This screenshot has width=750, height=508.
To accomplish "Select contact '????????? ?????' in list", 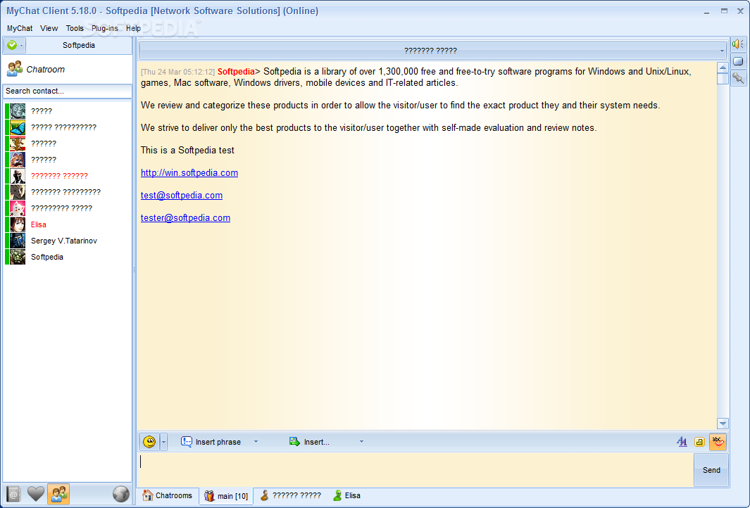I will tap(62, 208).
